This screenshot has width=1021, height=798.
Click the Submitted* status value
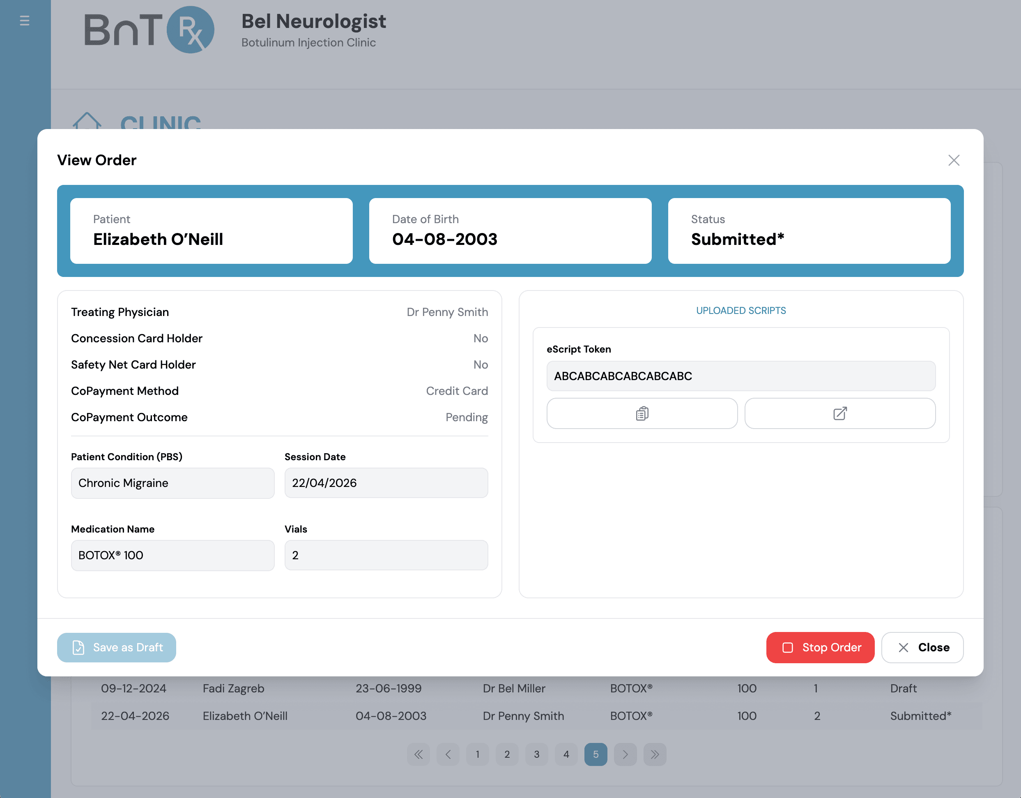pyautogui.click(x=738, y=240)
